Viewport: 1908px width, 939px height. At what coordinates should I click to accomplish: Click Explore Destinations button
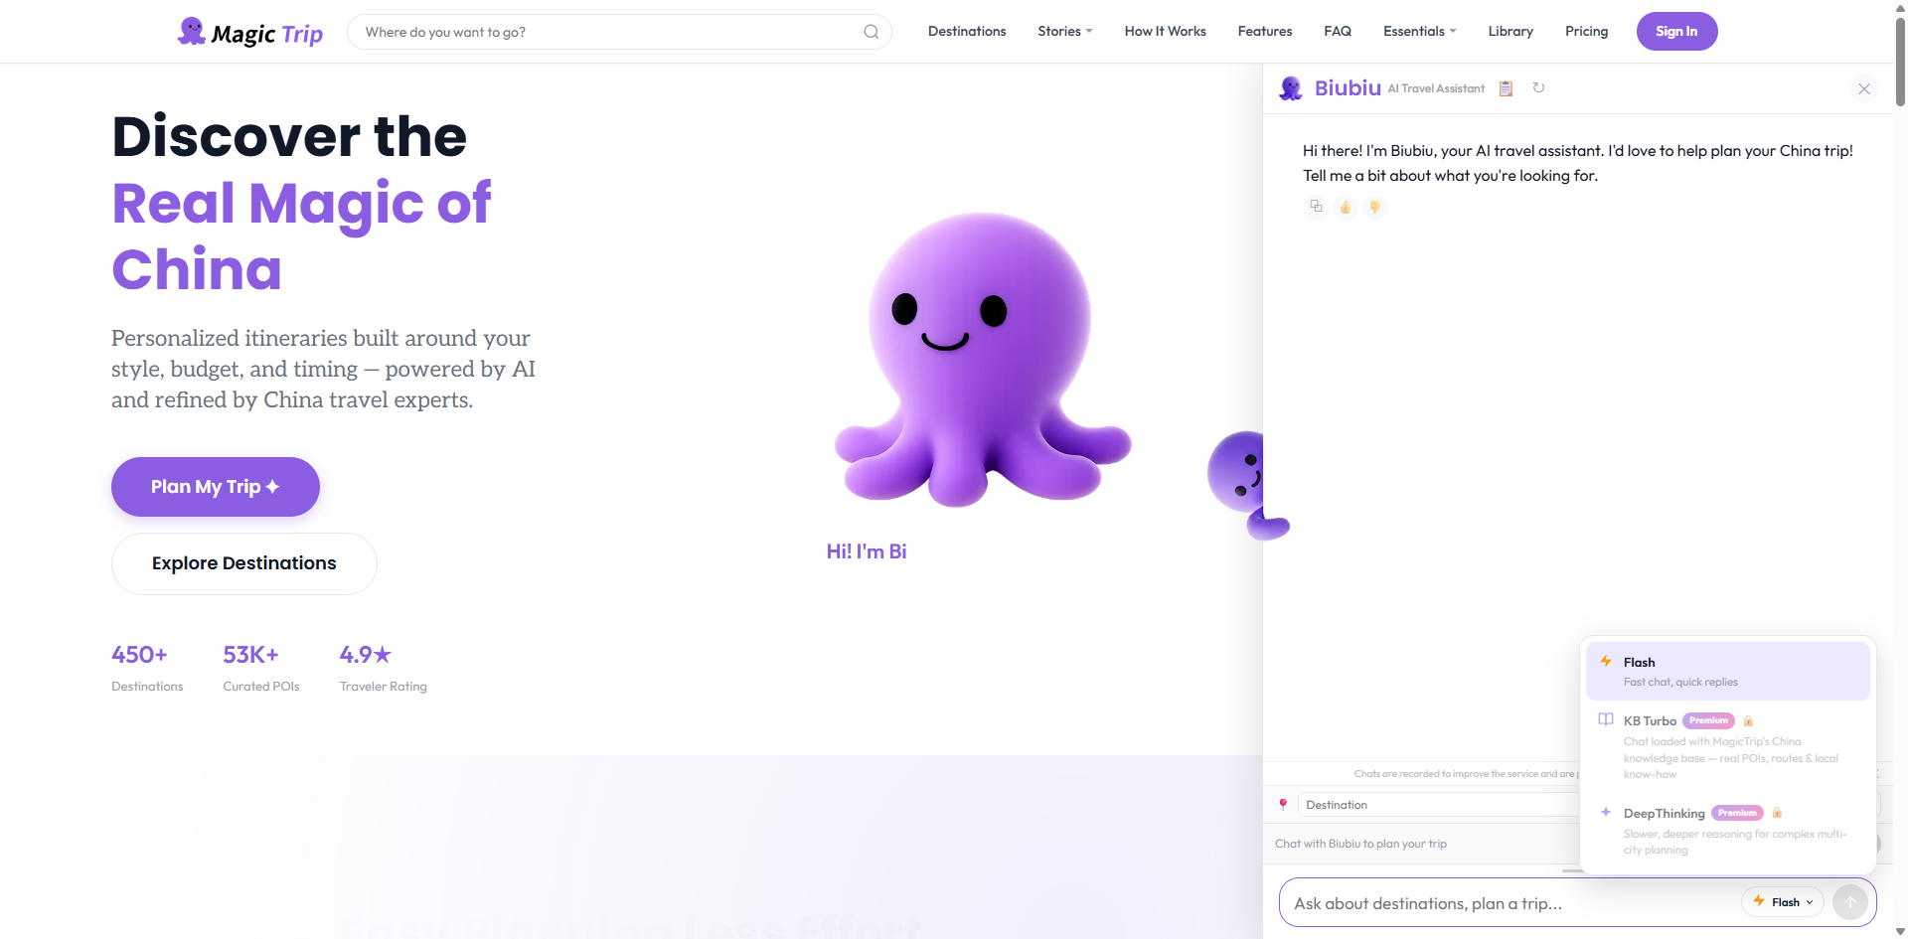243,563
